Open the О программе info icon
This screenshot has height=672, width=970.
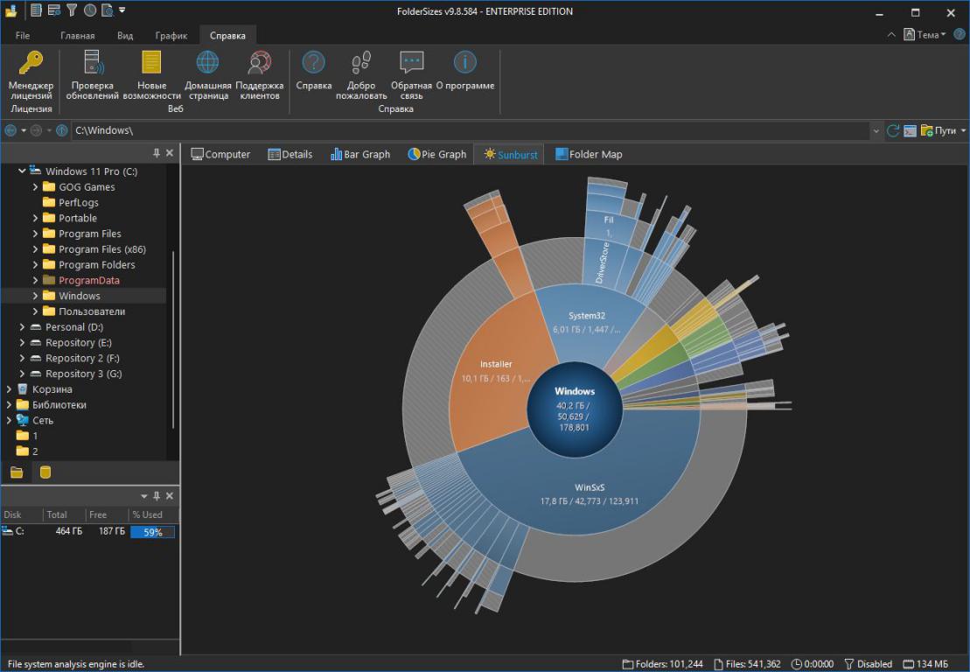tap(464, 64)
